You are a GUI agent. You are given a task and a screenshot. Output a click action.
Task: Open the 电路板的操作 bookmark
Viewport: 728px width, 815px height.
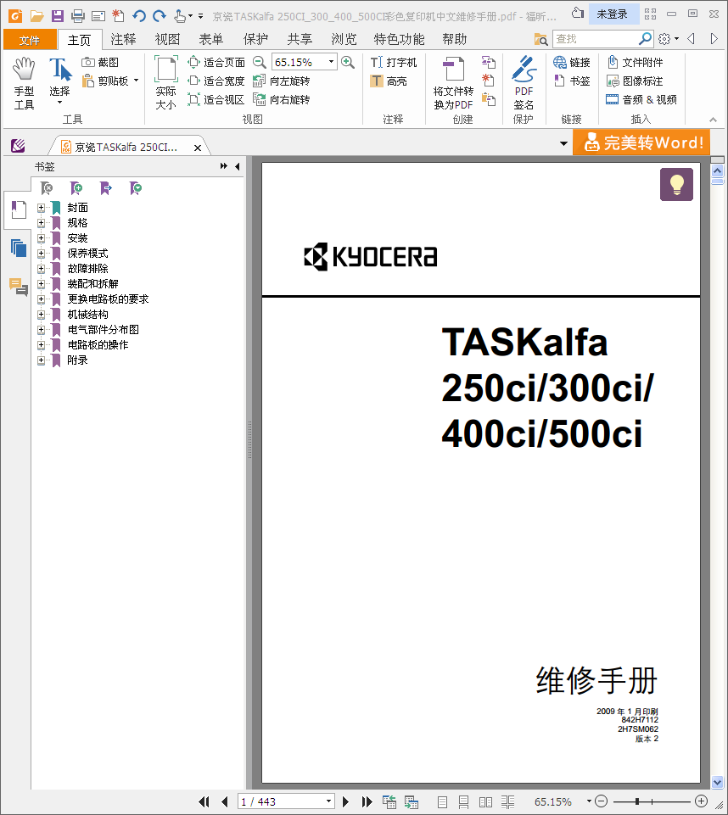click(98, 345)
